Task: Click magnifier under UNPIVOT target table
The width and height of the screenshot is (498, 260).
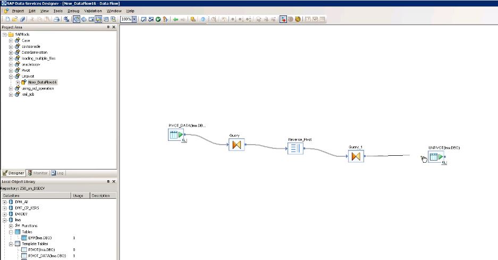Action: [x=444, y=163]
